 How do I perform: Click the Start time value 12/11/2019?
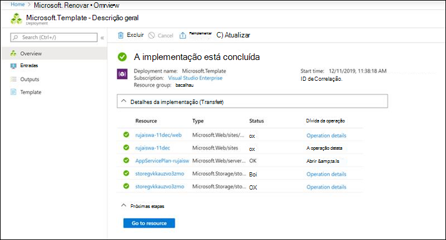coord(358,71)
